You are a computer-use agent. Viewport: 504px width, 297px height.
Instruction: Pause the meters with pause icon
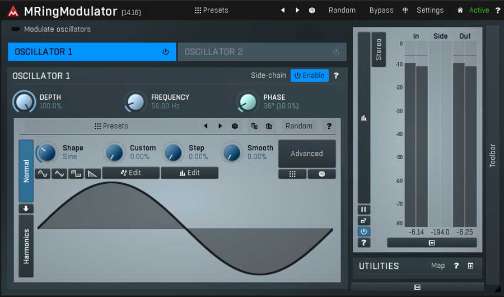point(364,210)
